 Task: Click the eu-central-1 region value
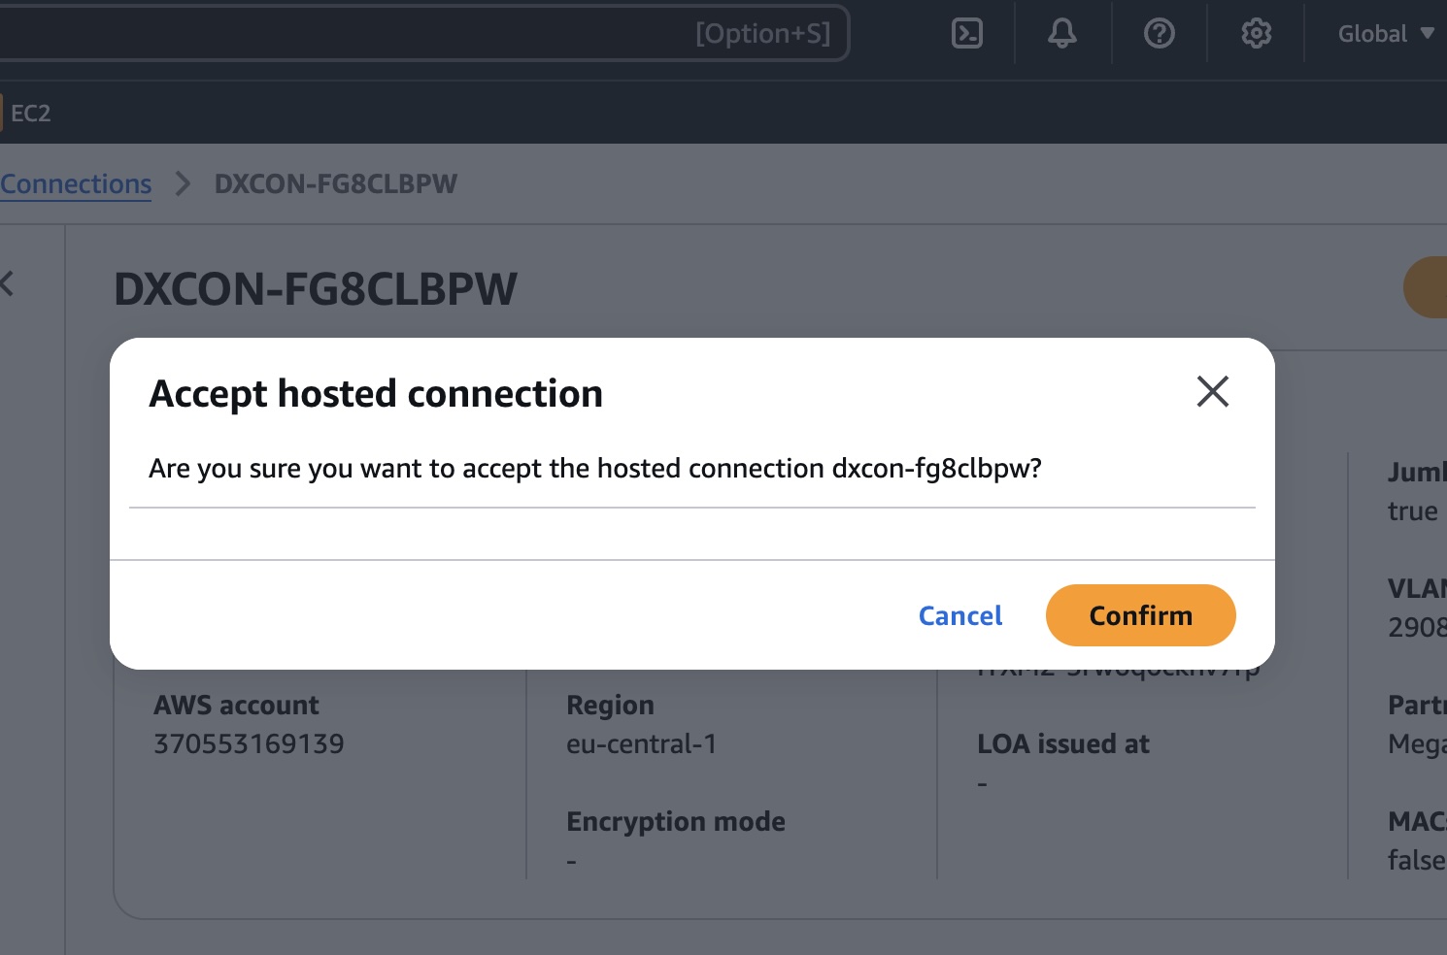[x=641, y=744]
